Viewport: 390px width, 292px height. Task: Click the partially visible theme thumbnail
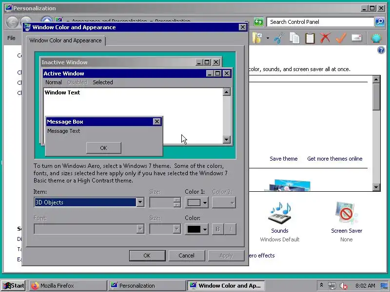click(288, 185)
